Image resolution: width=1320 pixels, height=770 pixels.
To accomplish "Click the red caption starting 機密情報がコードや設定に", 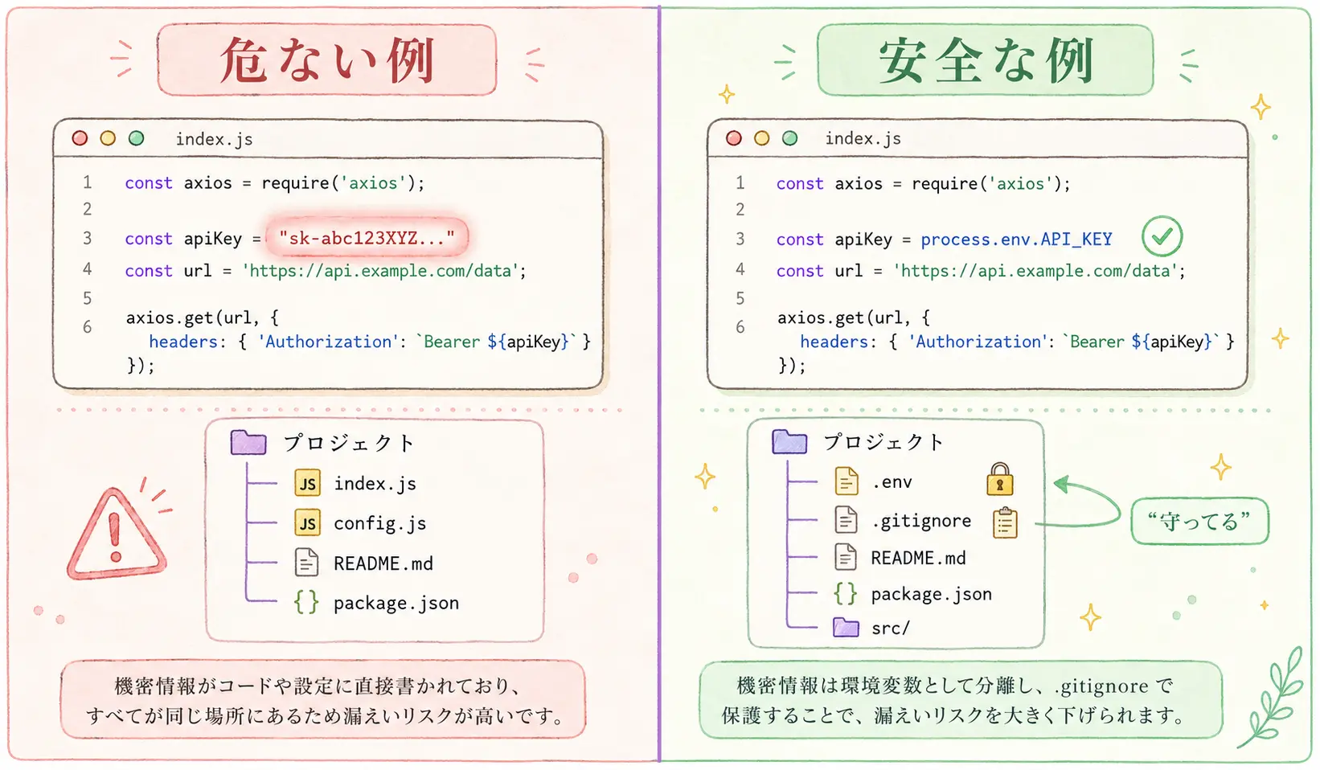I will click(323, 700).
